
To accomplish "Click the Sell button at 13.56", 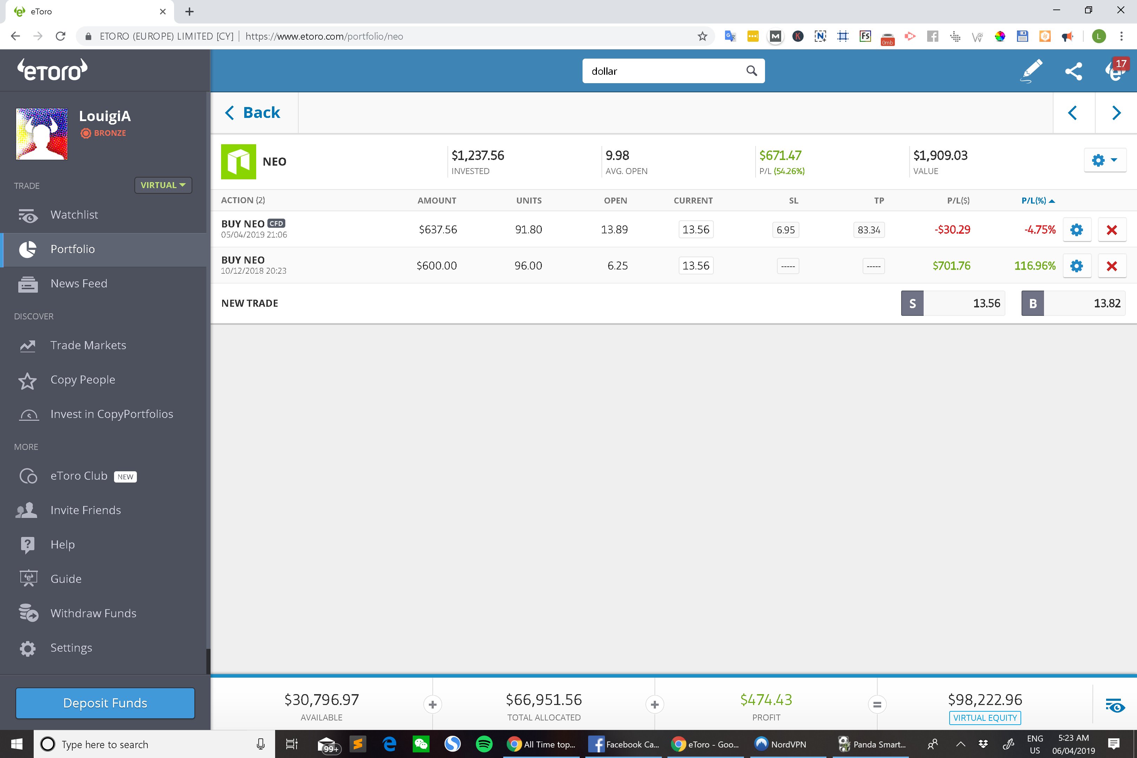I will pyautogui.click(x=953, y=303).
